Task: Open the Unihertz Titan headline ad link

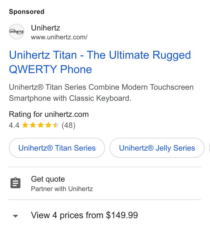Action: click(100, 62)
